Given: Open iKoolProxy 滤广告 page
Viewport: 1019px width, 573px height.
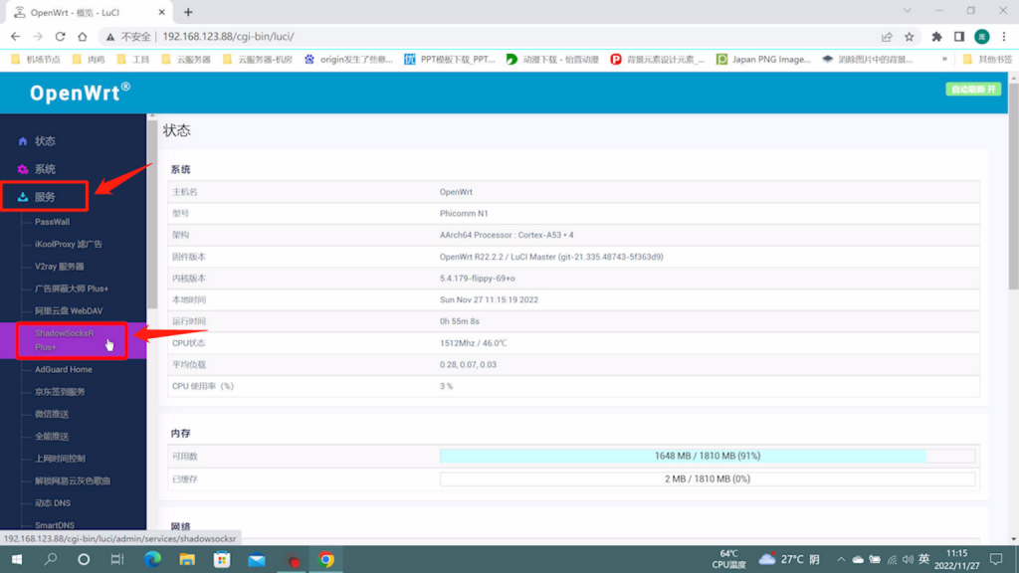Looking at the screenshot, I should coord(69,245).
